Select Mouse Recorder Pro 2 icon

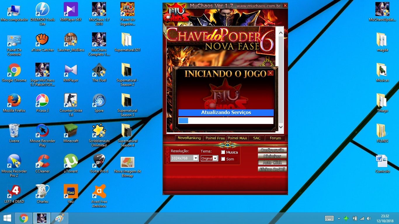coord(14,166)
